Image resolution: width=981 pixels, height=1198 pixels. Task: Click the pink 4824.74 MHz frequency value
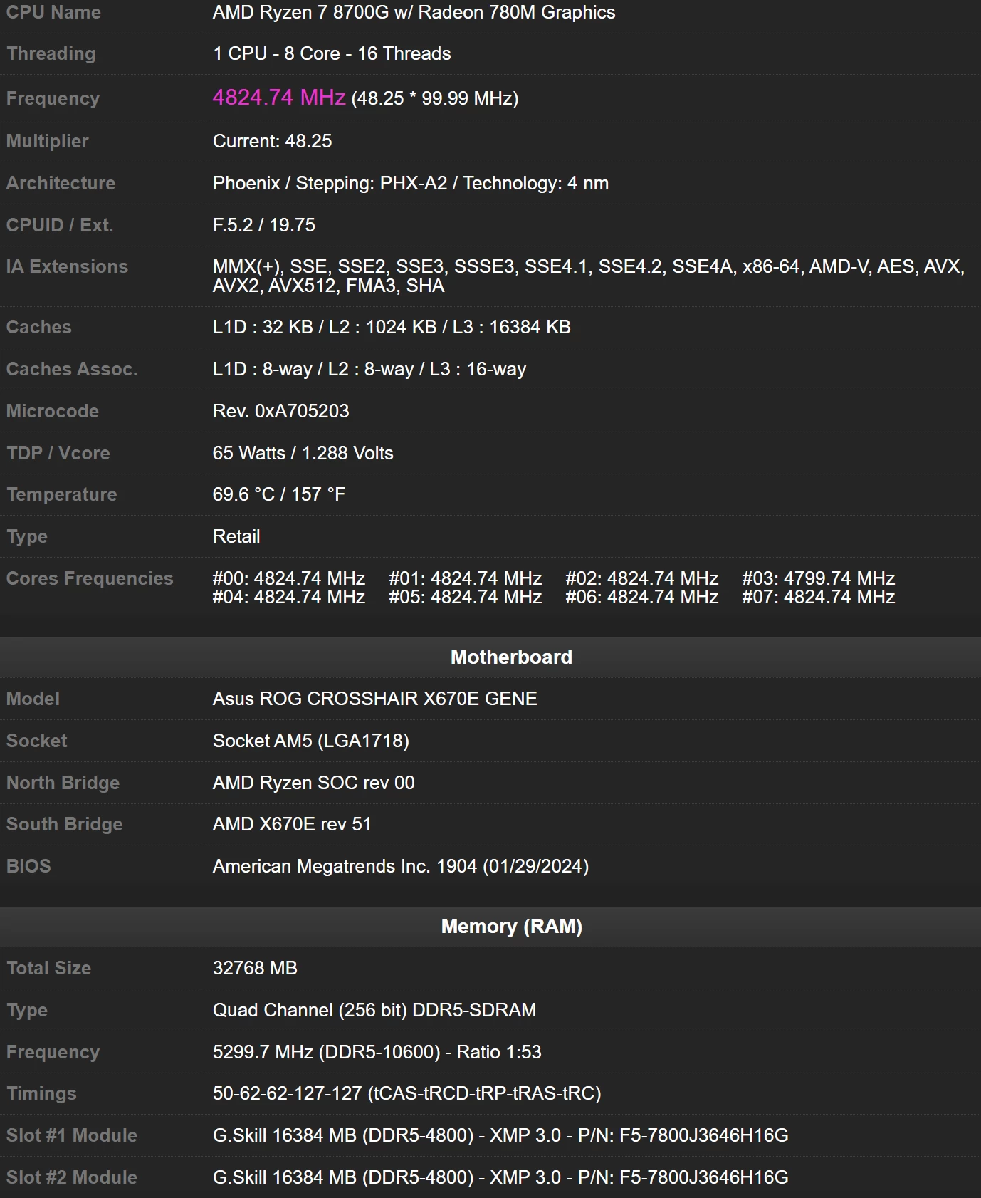point(278,98)
